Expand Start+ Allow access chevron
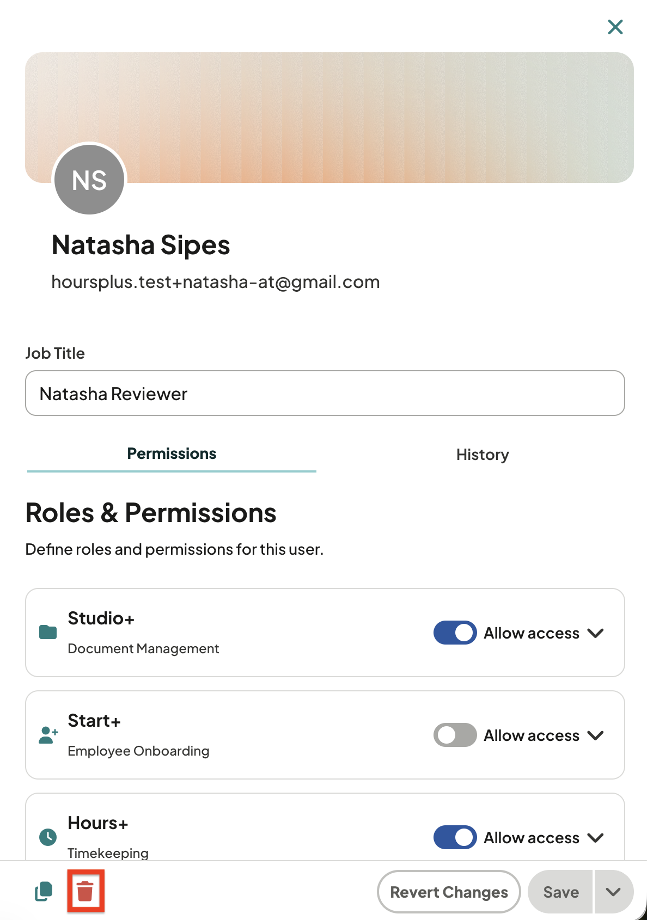The image size is (647, 920). click(x=596, y=735)
